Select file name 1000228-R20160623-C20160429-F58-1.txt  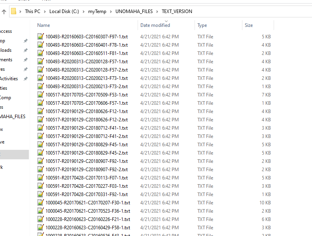pyautogui.click(x=88, y=227)
